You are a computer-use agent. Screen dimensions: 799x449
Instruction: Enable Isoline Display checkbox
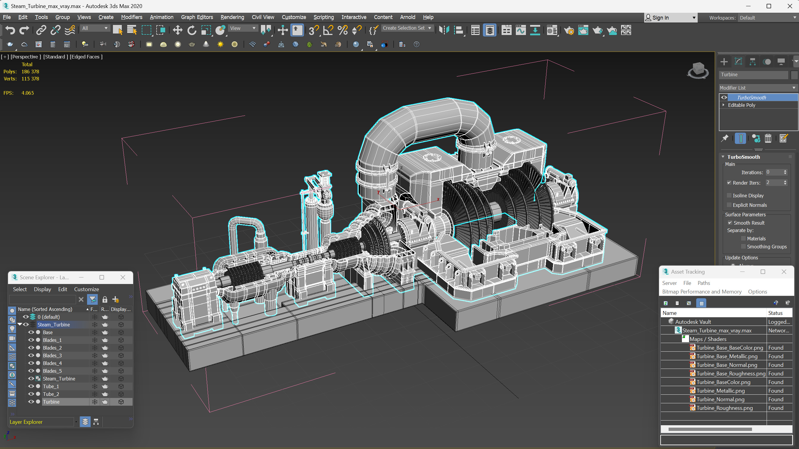(729, 196)
